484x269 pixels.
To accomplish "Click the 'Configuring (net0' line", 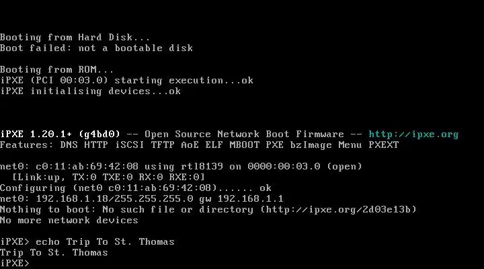I will pyautogui.click(x=136, y=188).
